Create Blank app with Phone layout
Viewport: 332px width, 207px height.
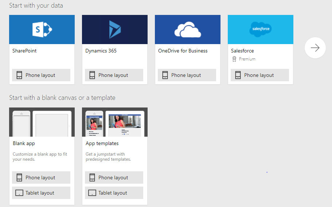(x=41, y=177)
